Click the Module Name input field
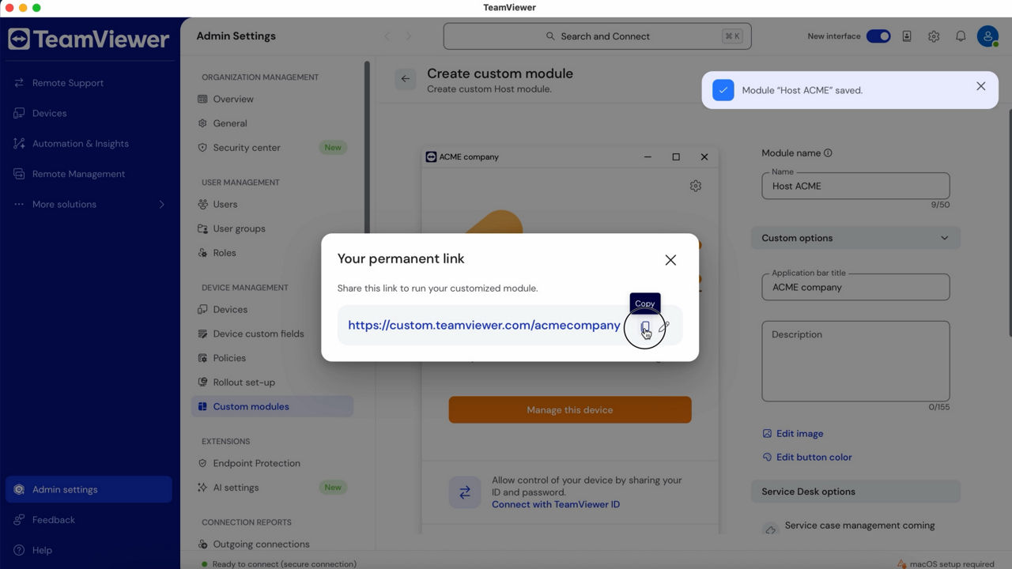This screenshot has width=1012, height=569. pyautogui.click(x=855, y=186)
